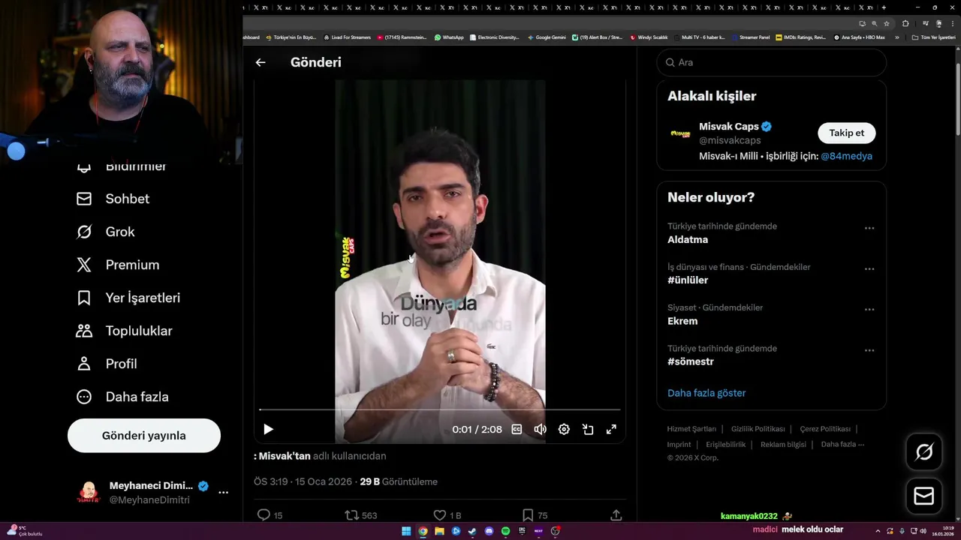Open Google Gemini bookmark
This screenshot has height=540, width=961.
pos(547,37)
